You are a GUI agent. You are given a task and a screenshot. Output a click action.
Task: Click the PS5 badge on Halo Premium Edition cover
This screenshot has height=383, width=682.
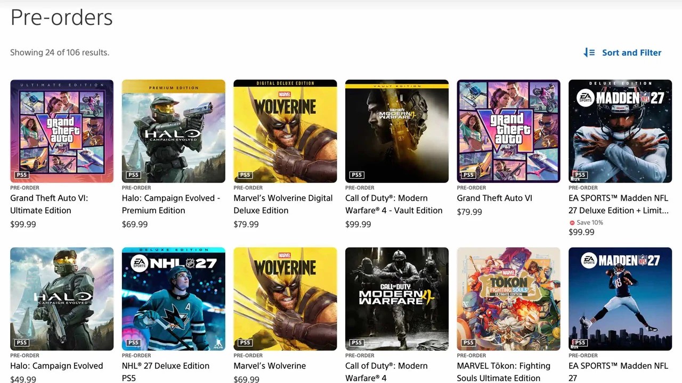(x=134, y=175)
